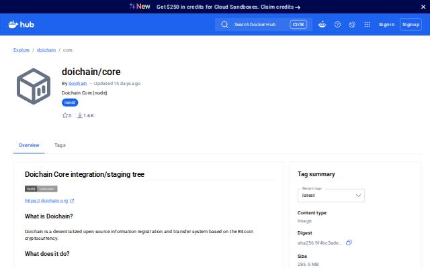430x268 pixels.
Task: Click the doichain/core cube image icon
Action: [34, 86]
